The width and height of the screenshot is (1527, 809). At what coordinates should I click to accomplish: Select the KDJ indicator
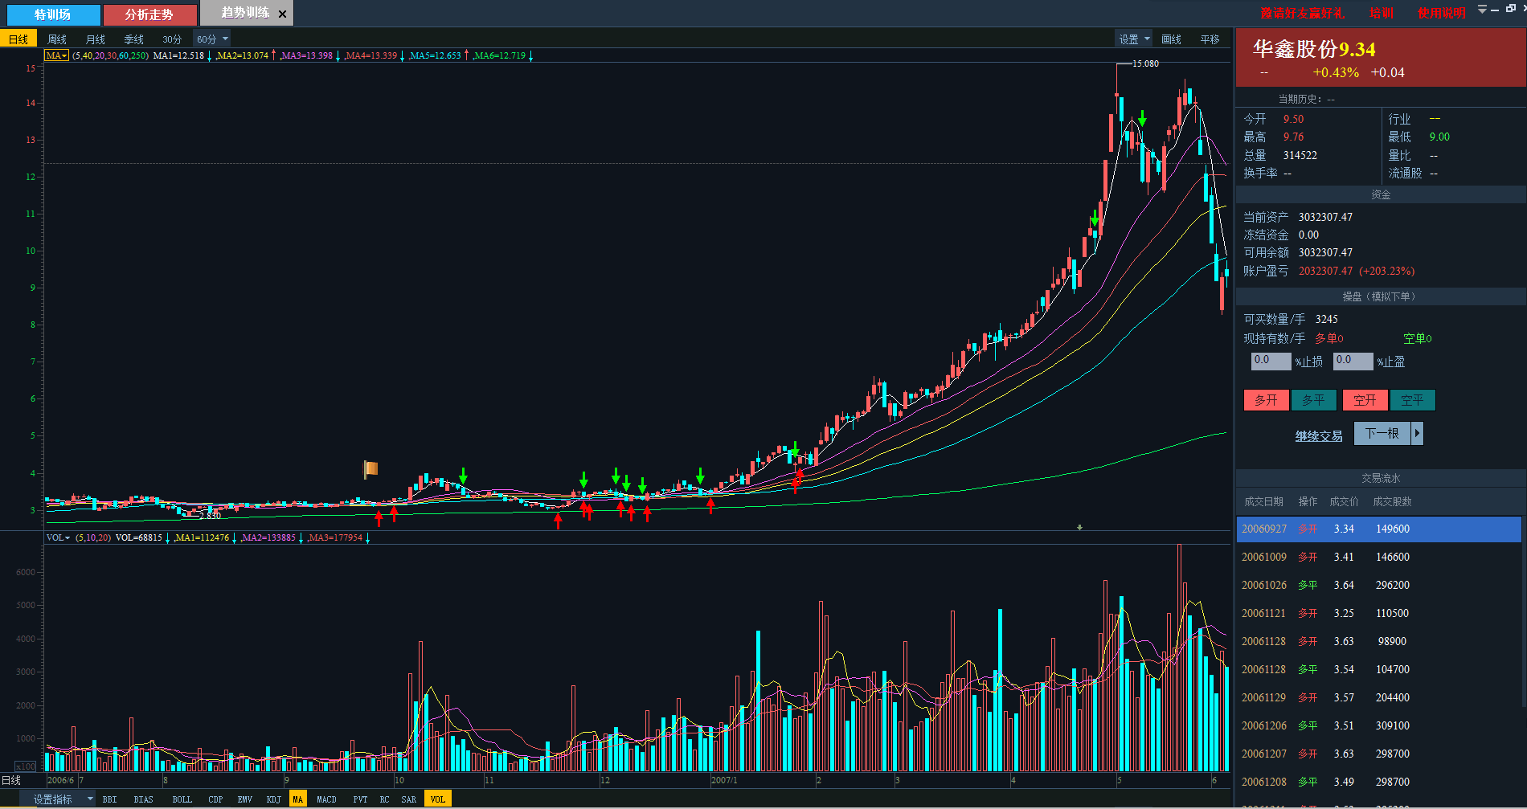[273, 799]
